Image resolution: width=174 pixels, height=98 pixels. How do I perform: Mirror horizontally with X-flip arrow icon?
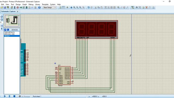[2, 26]
